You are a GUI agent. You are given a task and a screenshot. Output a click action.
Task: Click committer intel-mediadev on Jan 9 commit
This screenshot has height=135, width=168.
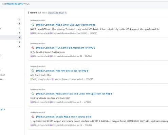[58, 102]
